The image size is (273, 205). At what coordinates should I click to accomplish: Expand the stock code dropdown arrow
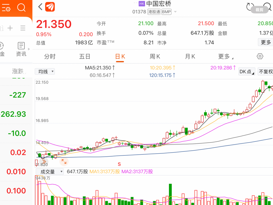(175, 12)
